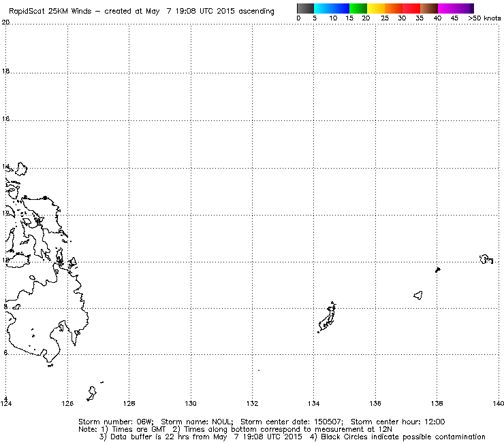Click the Palau island group outline near 134E
Viewport: 504px width, 442px height.
(x=327, y=317)
